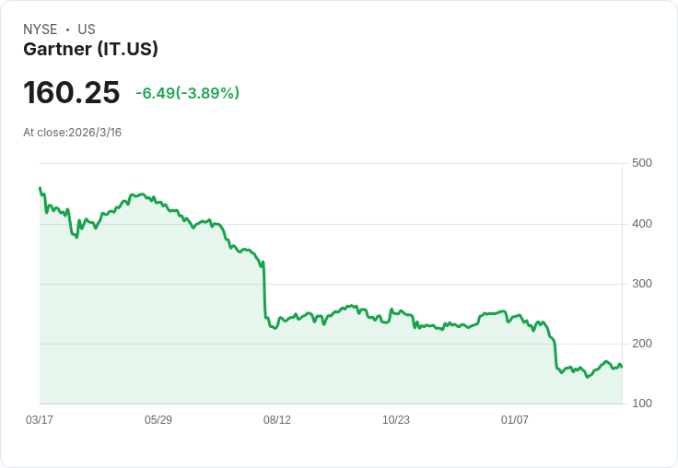The width and height of the screenshot is (678, 468).
Task: Click the NYSE exchange label
Action: pyautogui.click(x=41, y=29)
